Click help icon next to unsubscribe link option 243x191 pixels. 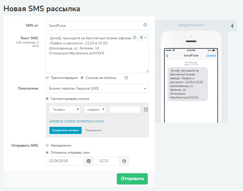pos(126,78)
